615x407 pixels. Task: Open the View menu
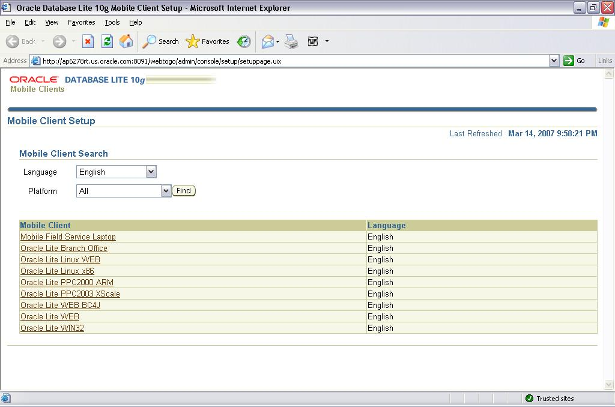tap(52, 22)
